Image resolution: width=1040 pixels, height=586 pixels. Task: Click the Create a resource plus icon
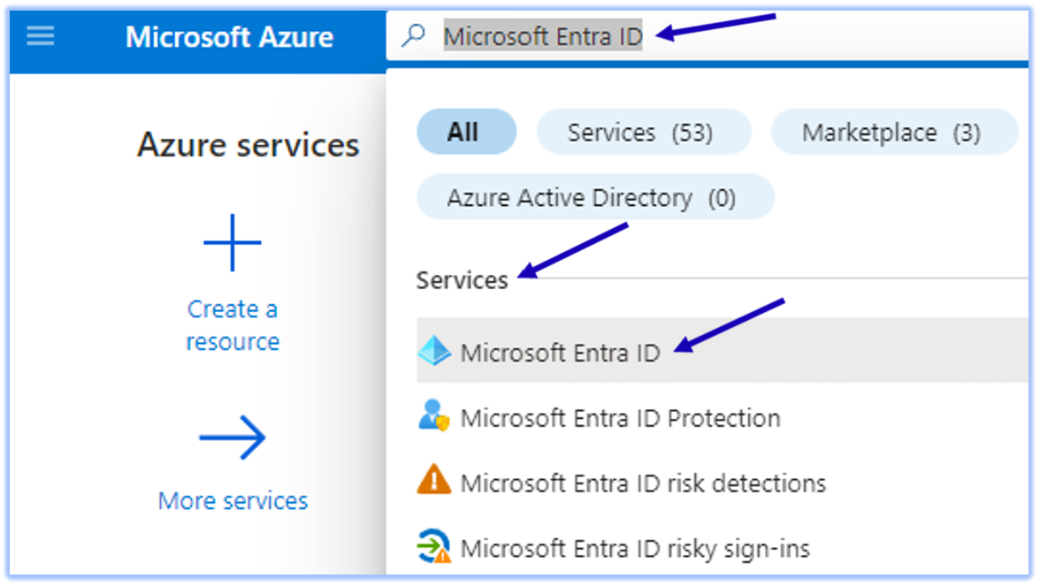tap(232, 240)
